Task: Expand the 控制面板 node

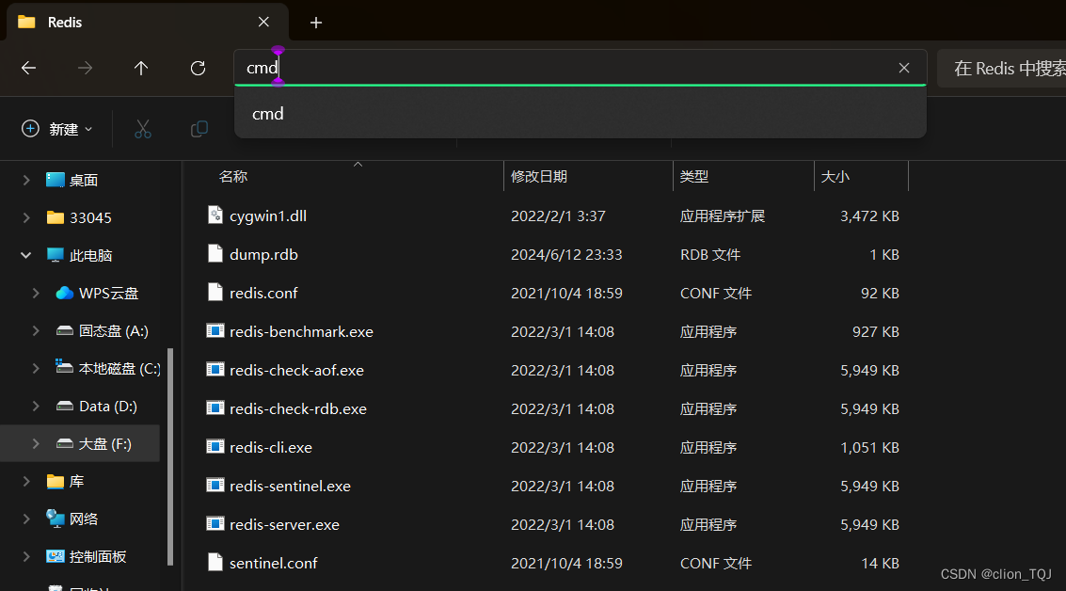Action: 25,557
